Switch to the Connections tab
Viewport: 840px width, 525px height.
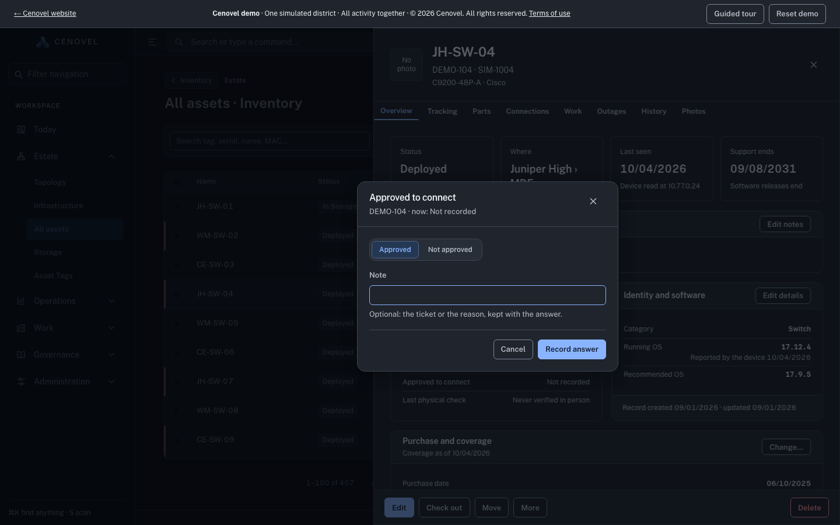coord(527,111)
